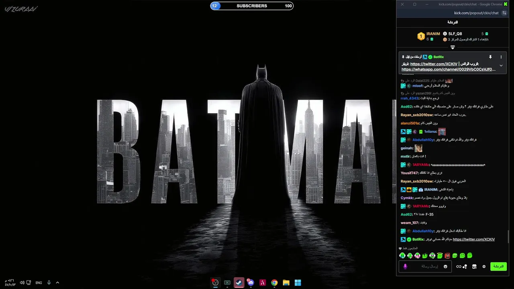Focus the send message input field
514x289 pixels.
point(426,267)
